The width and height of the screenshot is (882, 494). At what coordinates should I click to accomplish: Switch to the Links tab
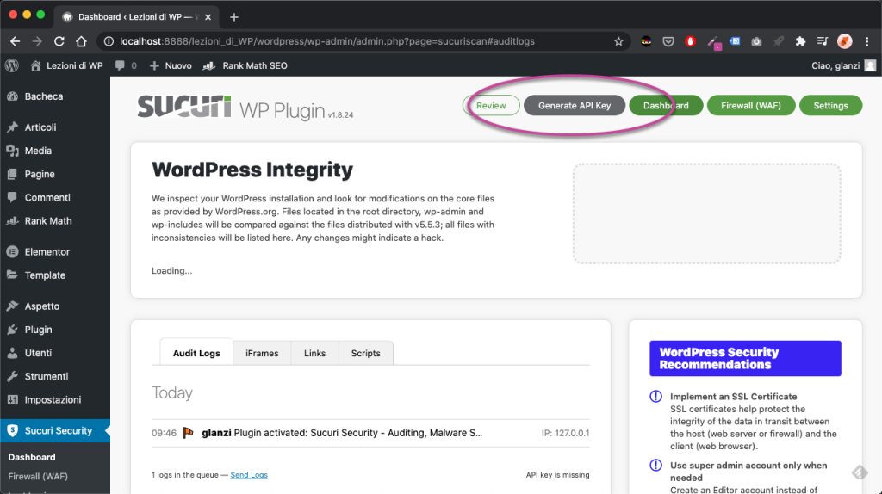(315, 353)
